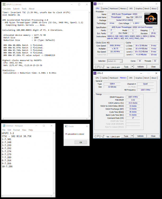Image resolution: width=162 pixels, height=199 pixels.
Task: Expand the Socket #1 selection dropdown
Action: [121, 61]
